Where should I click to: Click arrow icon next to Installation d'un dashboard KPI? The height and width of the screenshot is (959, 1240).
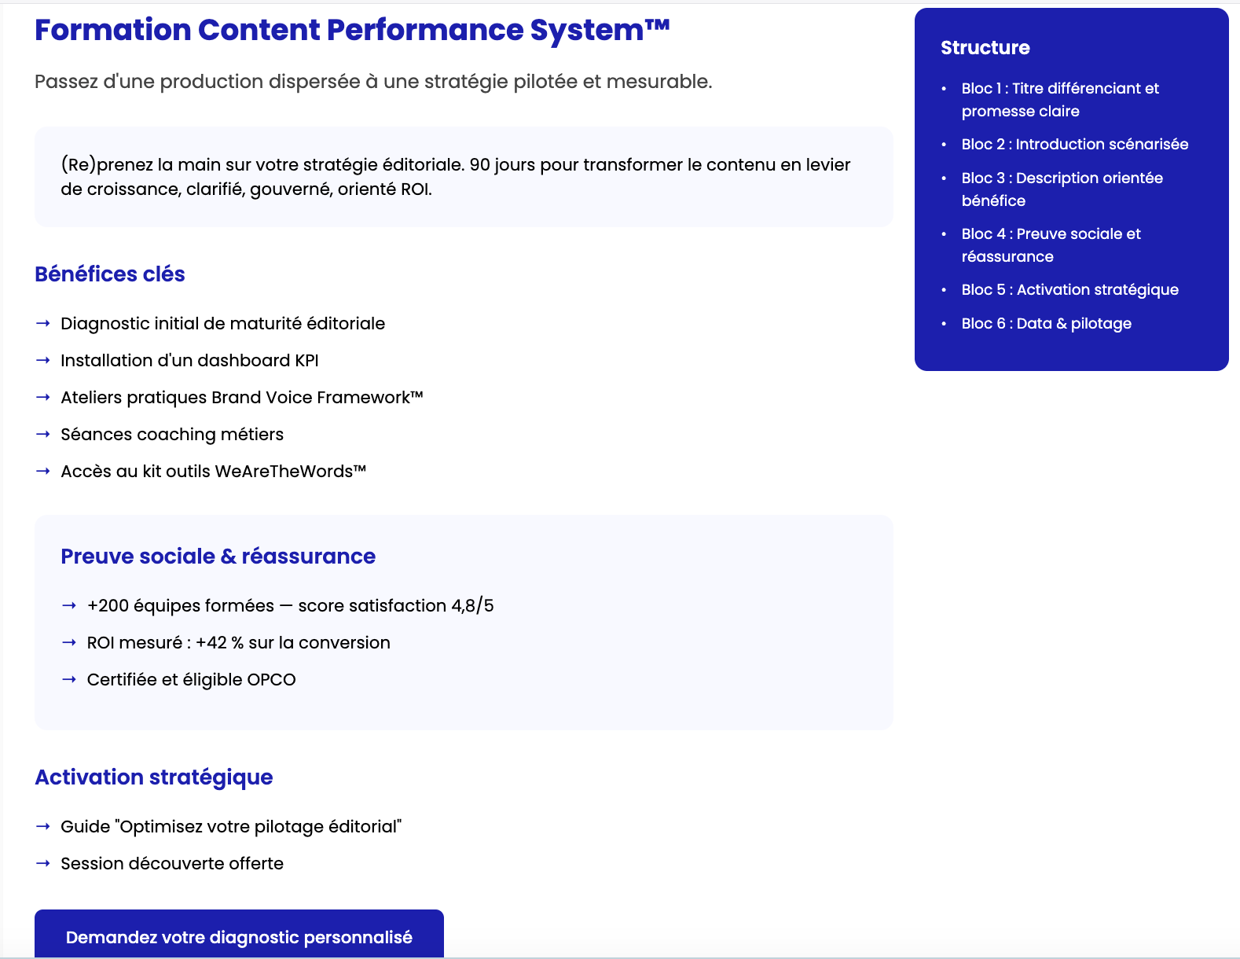tap(43, 361)
